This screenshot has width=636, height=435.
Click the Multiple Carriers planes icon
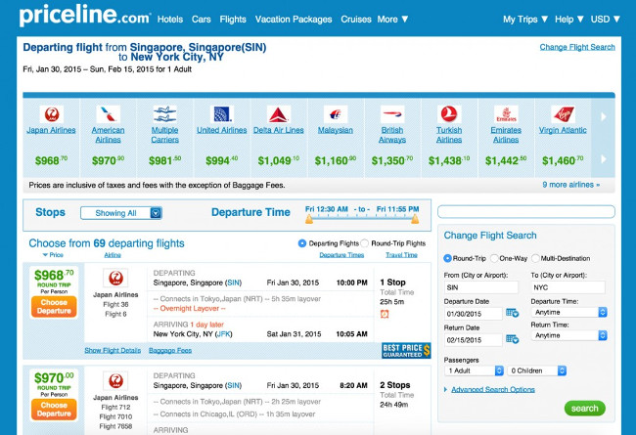point(164,114)
